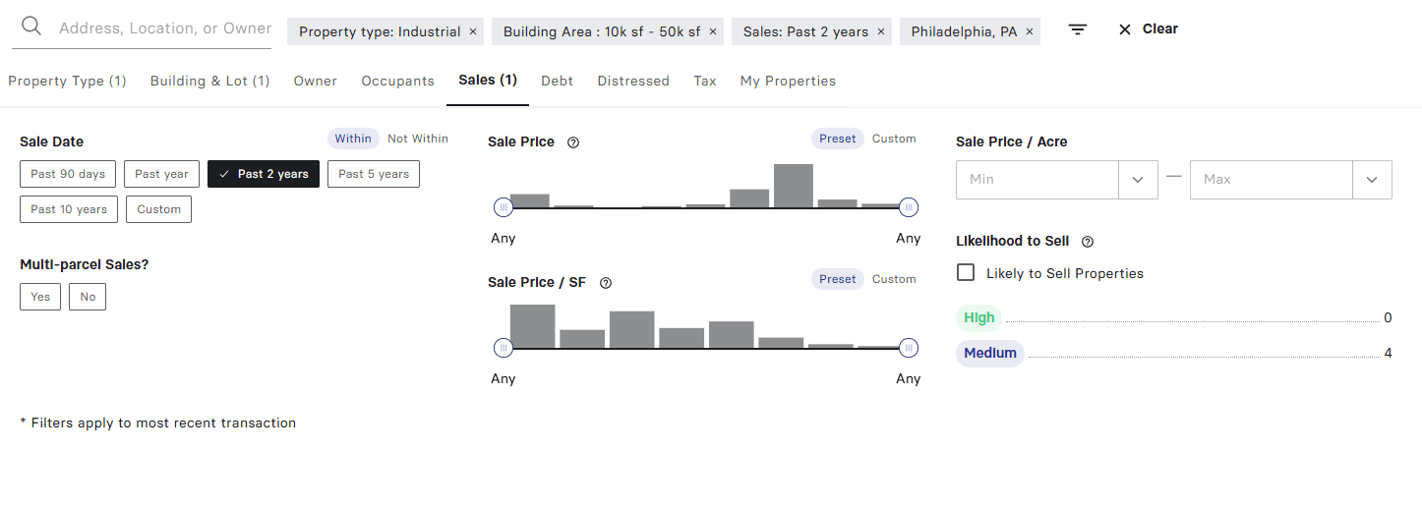1422x508 pixels.
Task: Remove the Property type: Industrial filter chip
Action: [473, 31]
